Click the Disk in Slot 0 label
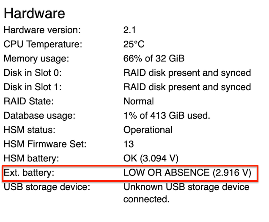Image resolution: width=269 pixels, height=222 pixels. [33, 73]
